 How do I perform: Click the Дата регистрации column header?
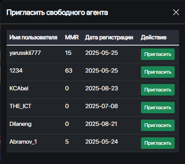[109, 37]
